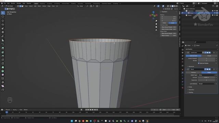Image resolution: width=219 pixels, height=123 pixels.
Task: Disable Plane object in renders
Action: pos(217,13)
